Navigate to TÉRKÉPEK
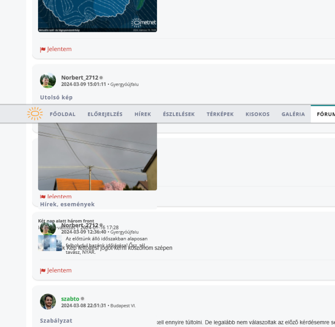This screenshot has width=335, height=327. pos(220,114)
